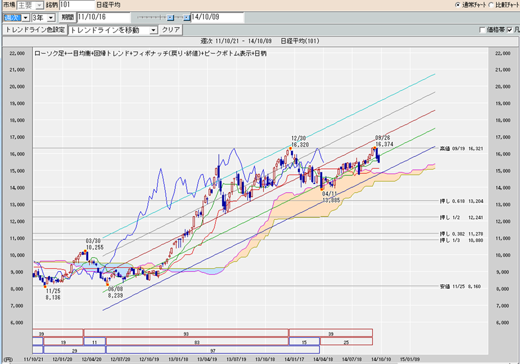This screenshot has width=520, height=364.
Task: Click the 11/25 8,136 bottom label
Action: (x=53, y=294)
